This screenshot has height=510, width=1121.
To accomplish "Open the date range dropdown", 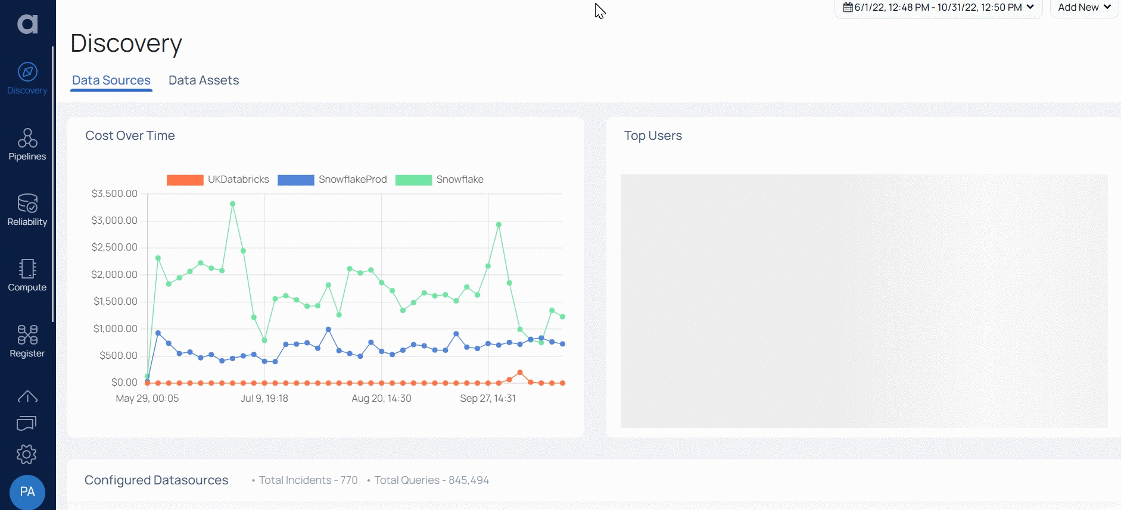I will pyautogui.click(x=938, y=8).
